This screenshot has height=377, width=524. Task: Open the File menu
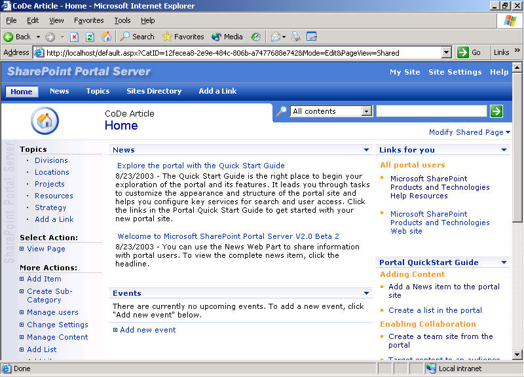point(11,21)
